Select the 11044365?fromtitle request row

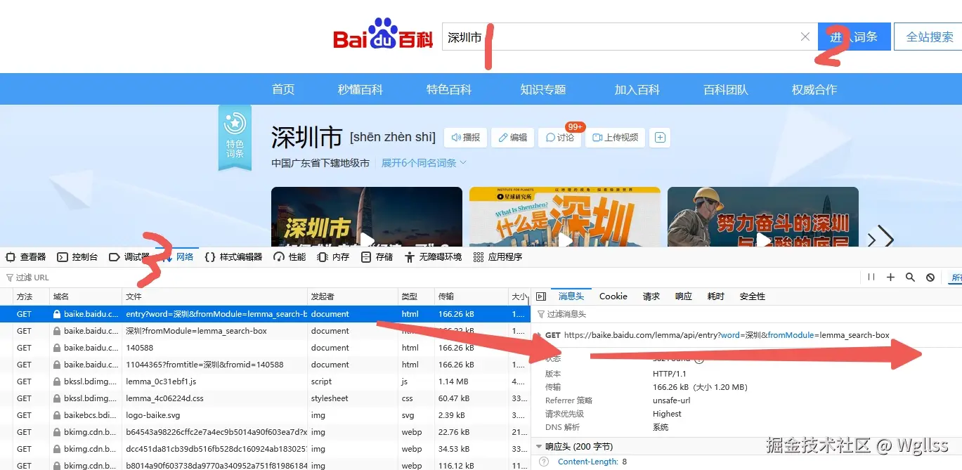[x=265, y=365]
